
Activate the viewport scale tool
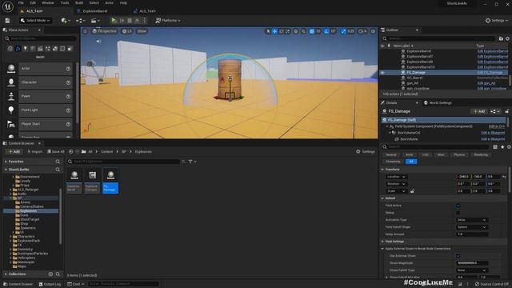[x=288, y=31]
